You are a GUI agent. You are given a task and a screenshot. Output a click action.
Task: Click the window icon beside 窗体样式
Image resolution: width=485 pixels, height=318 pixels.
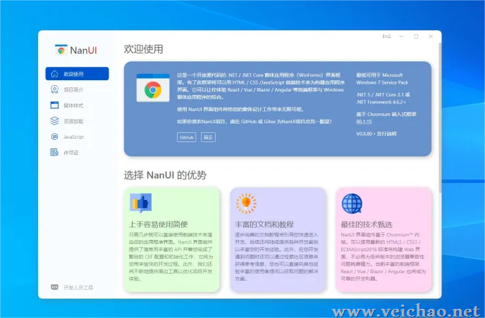(x=54, y=106)
